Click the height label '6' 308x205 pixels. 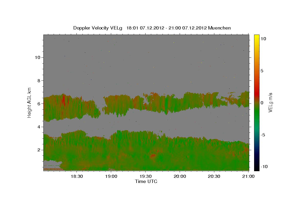[x=38, y=104]
